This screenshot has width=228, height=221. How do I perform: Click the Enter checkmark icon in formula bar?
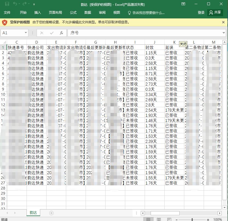tap(52, 33)
